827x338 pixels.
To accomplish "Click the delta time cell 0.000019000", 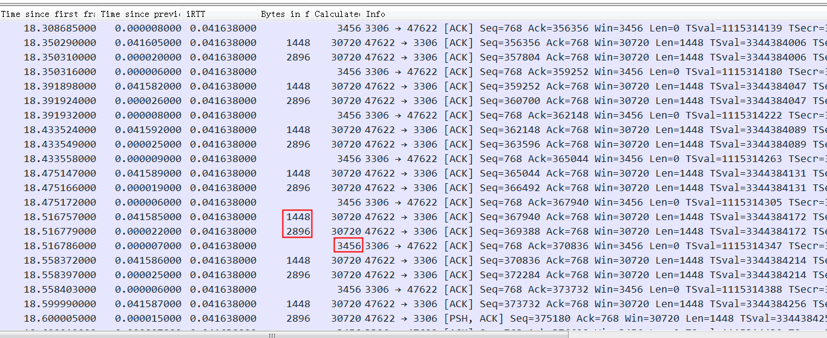I will tap(148, 188).
